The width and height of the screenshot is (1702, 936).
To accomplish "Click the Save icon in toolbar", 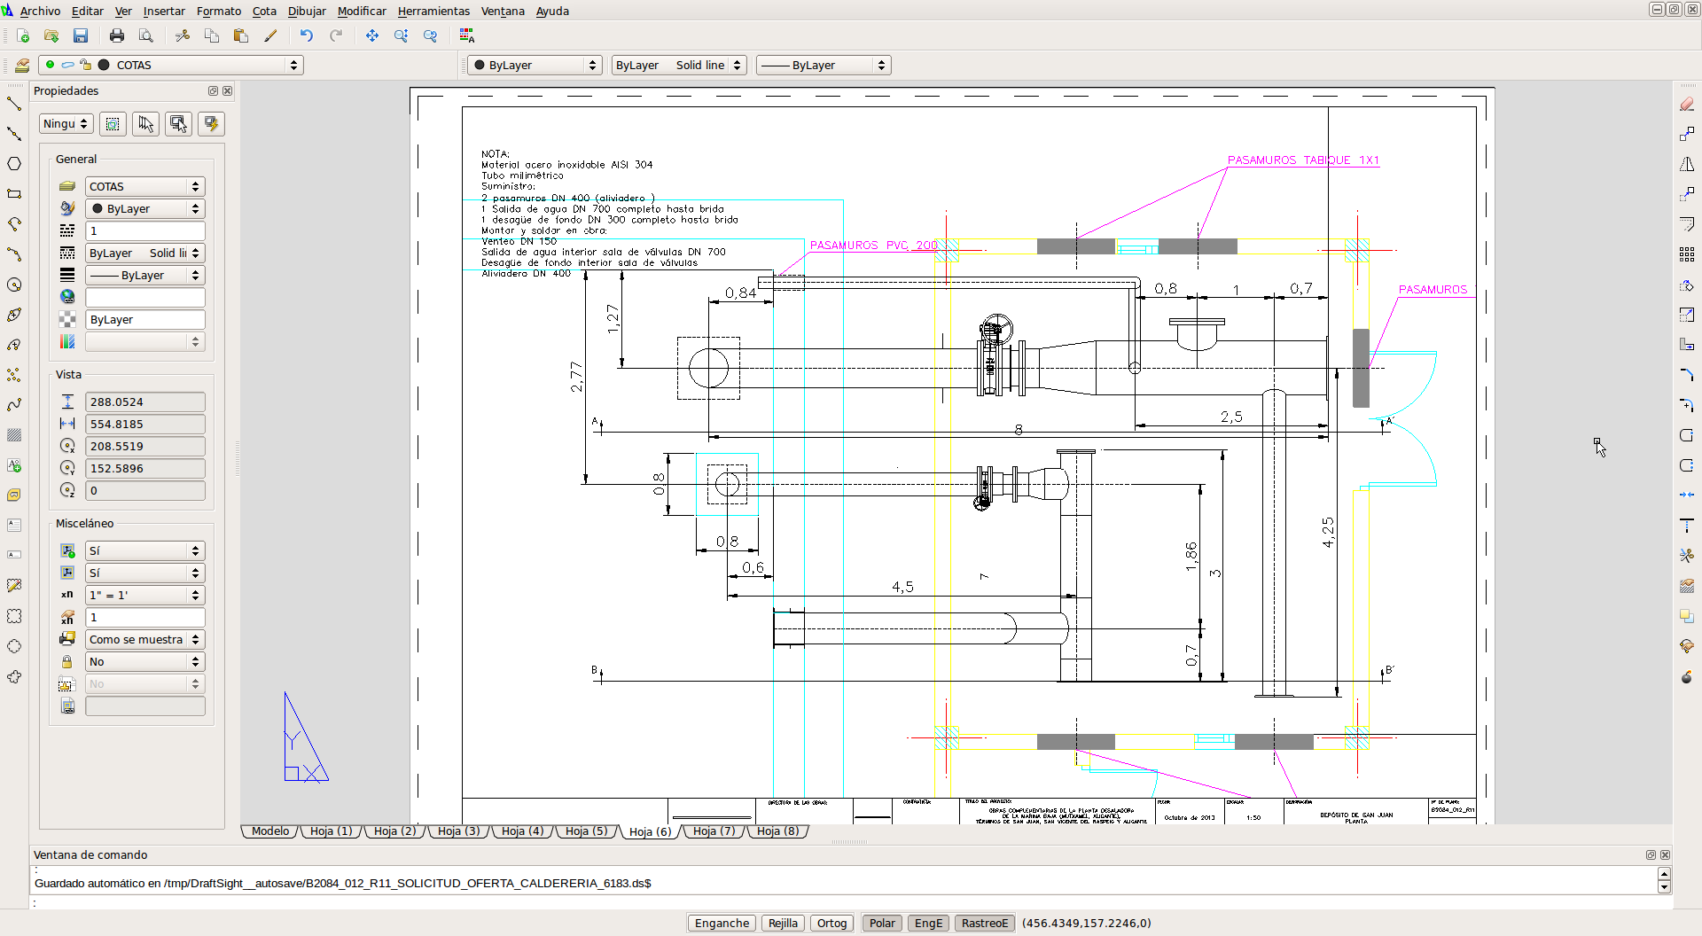I will (81, 35).
